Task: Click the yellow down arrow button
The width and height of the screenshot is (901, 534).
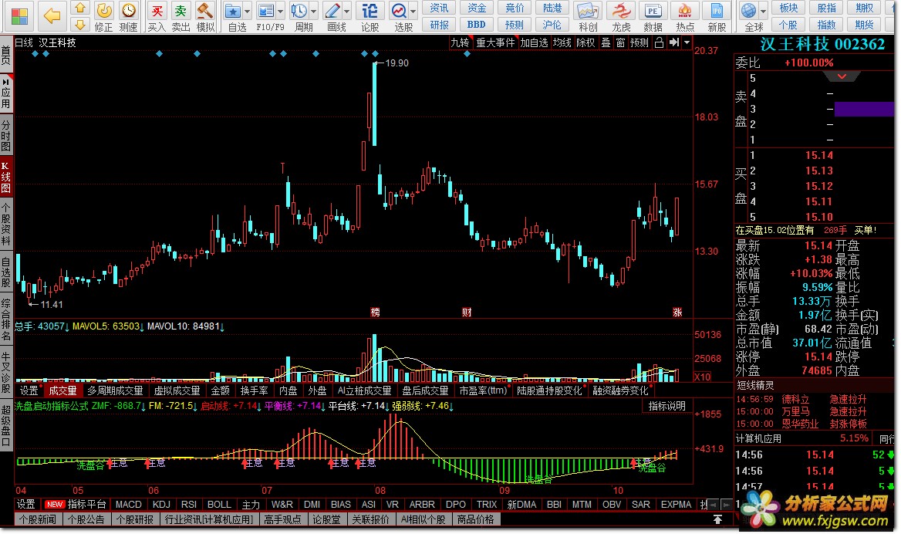Action: click(80, 25)
